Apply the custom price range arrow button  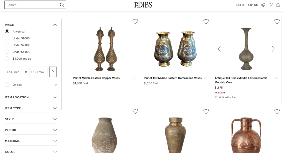[x=53, y=72]
